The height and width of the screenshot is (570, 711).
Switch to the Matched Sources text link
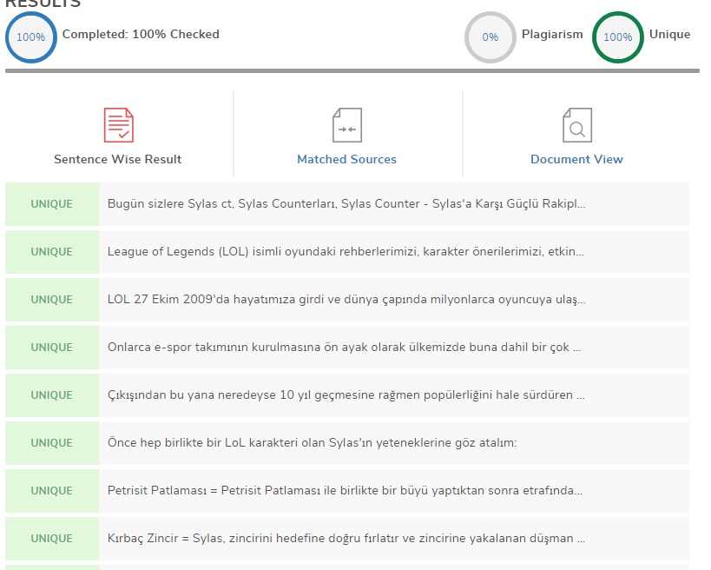346,159
